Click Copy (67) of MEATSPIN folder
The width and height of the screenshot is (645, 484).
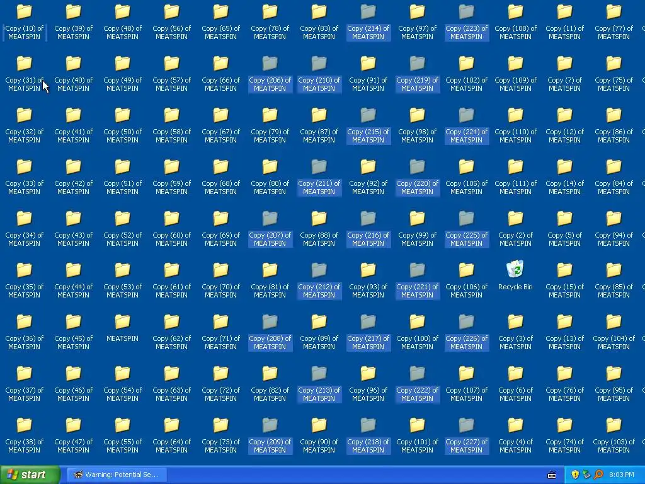(x=220, y=125)
